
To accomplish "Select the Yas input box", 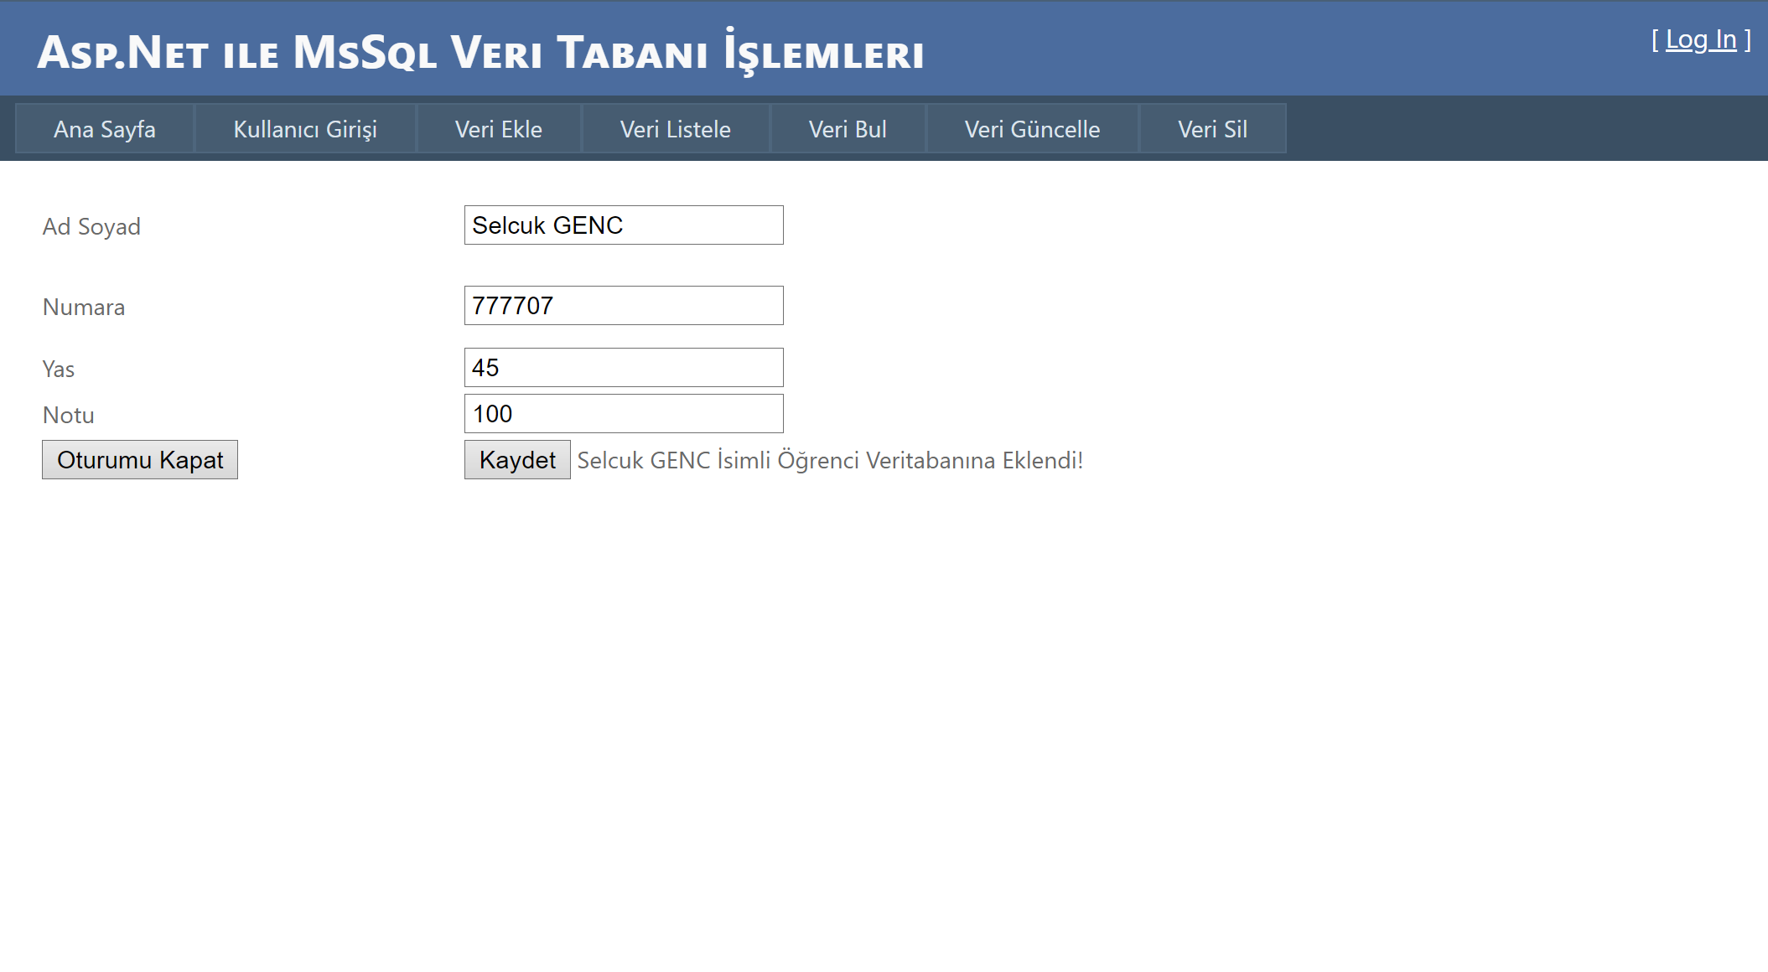I will 624,368.
